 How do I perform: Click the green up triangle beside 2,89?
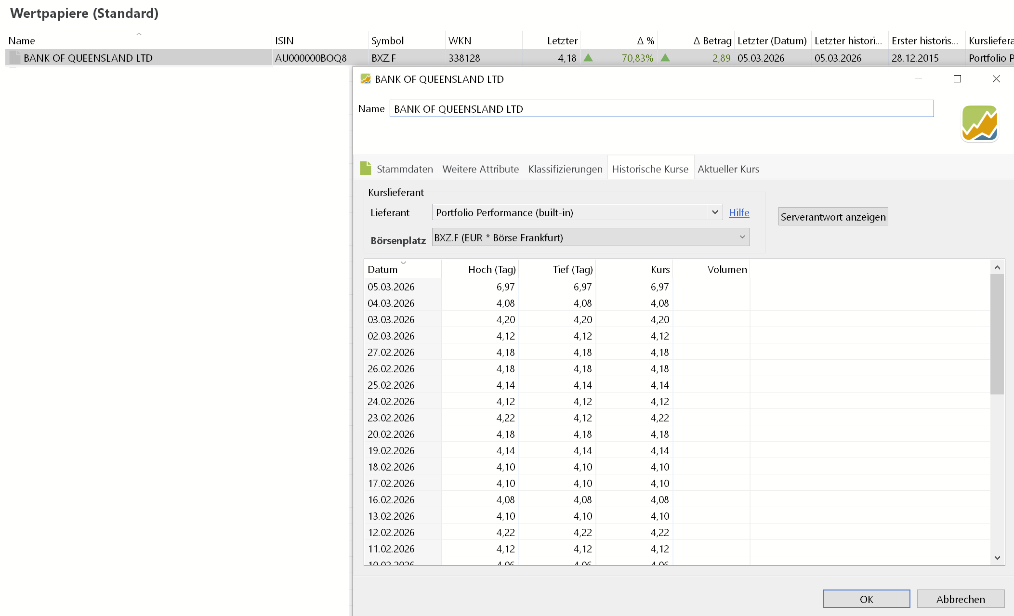665,58
